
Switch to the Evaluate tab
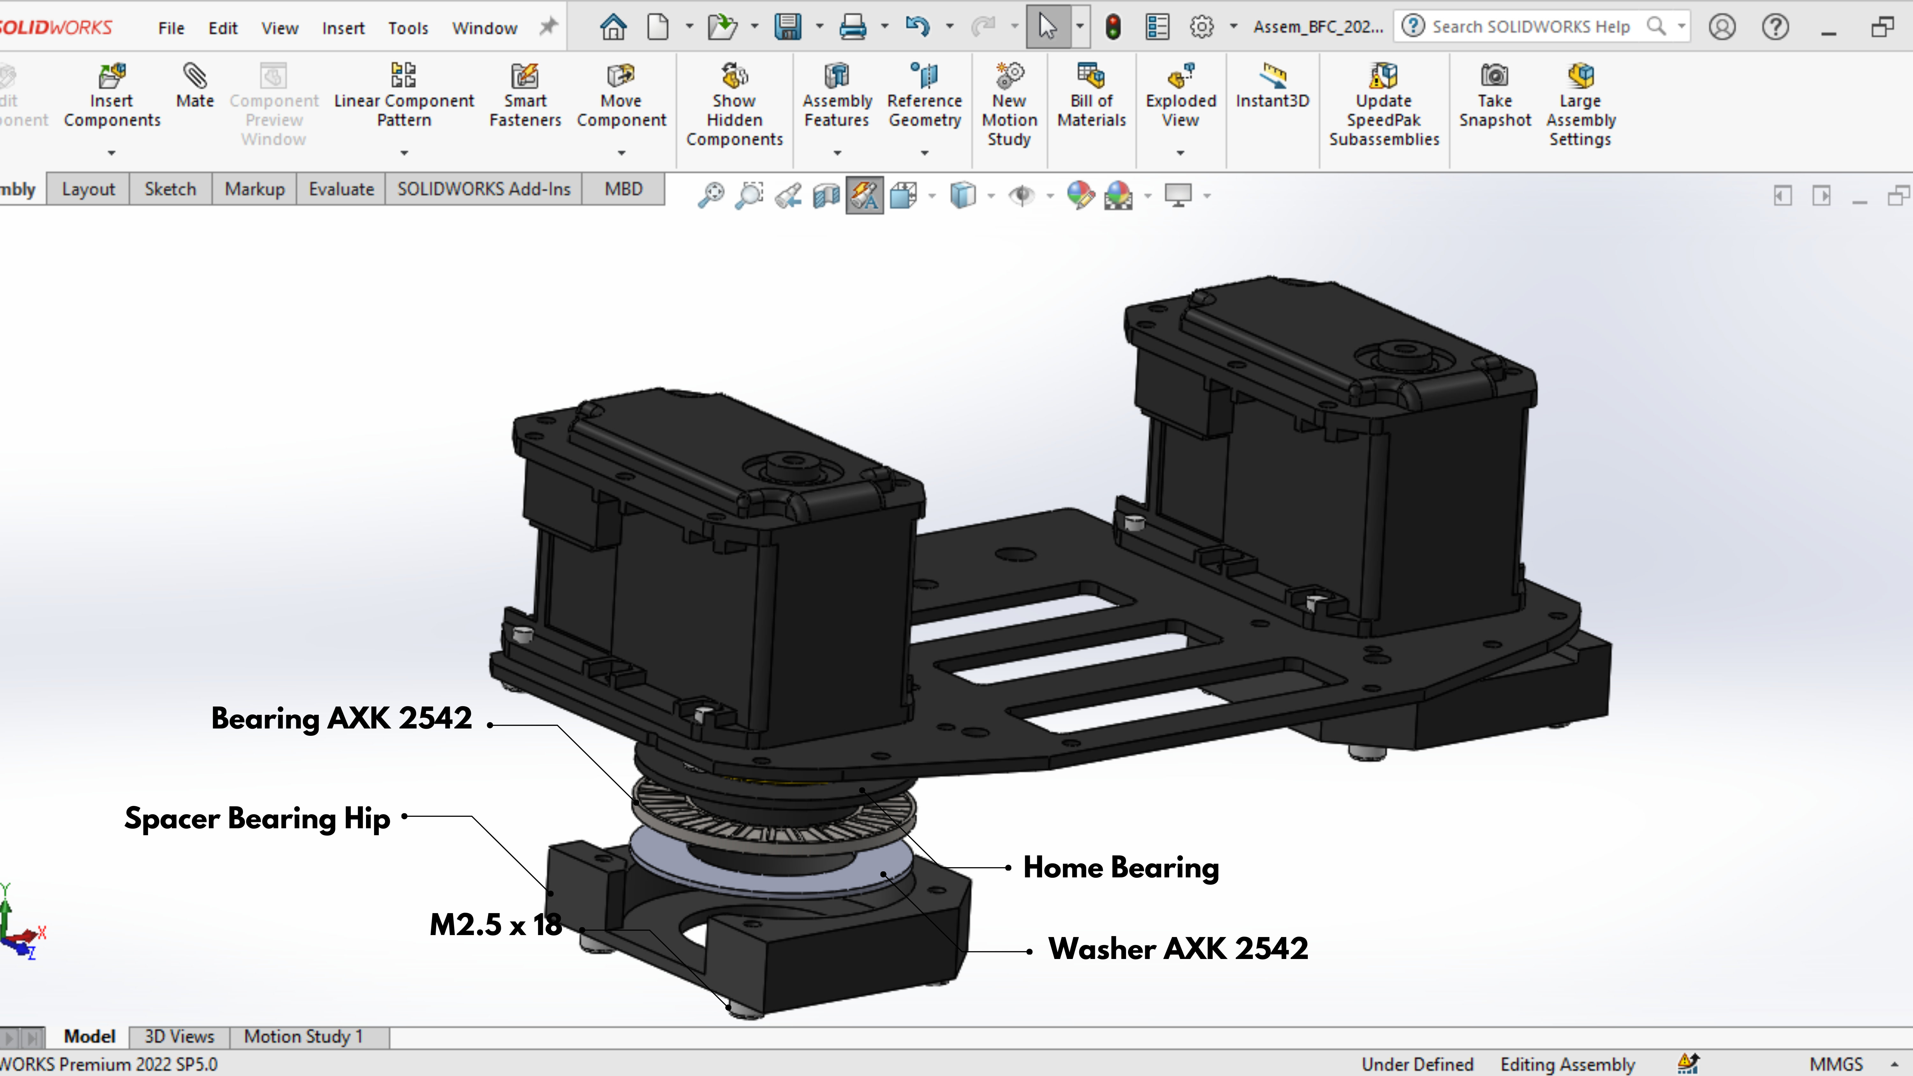(x=341, y=189)
